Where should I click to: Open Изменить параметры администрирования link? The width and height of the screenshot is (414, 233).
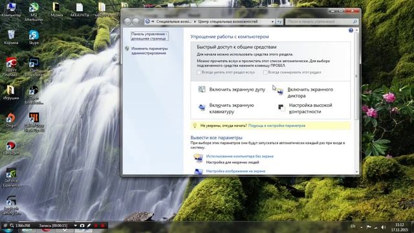click(149, 50)
